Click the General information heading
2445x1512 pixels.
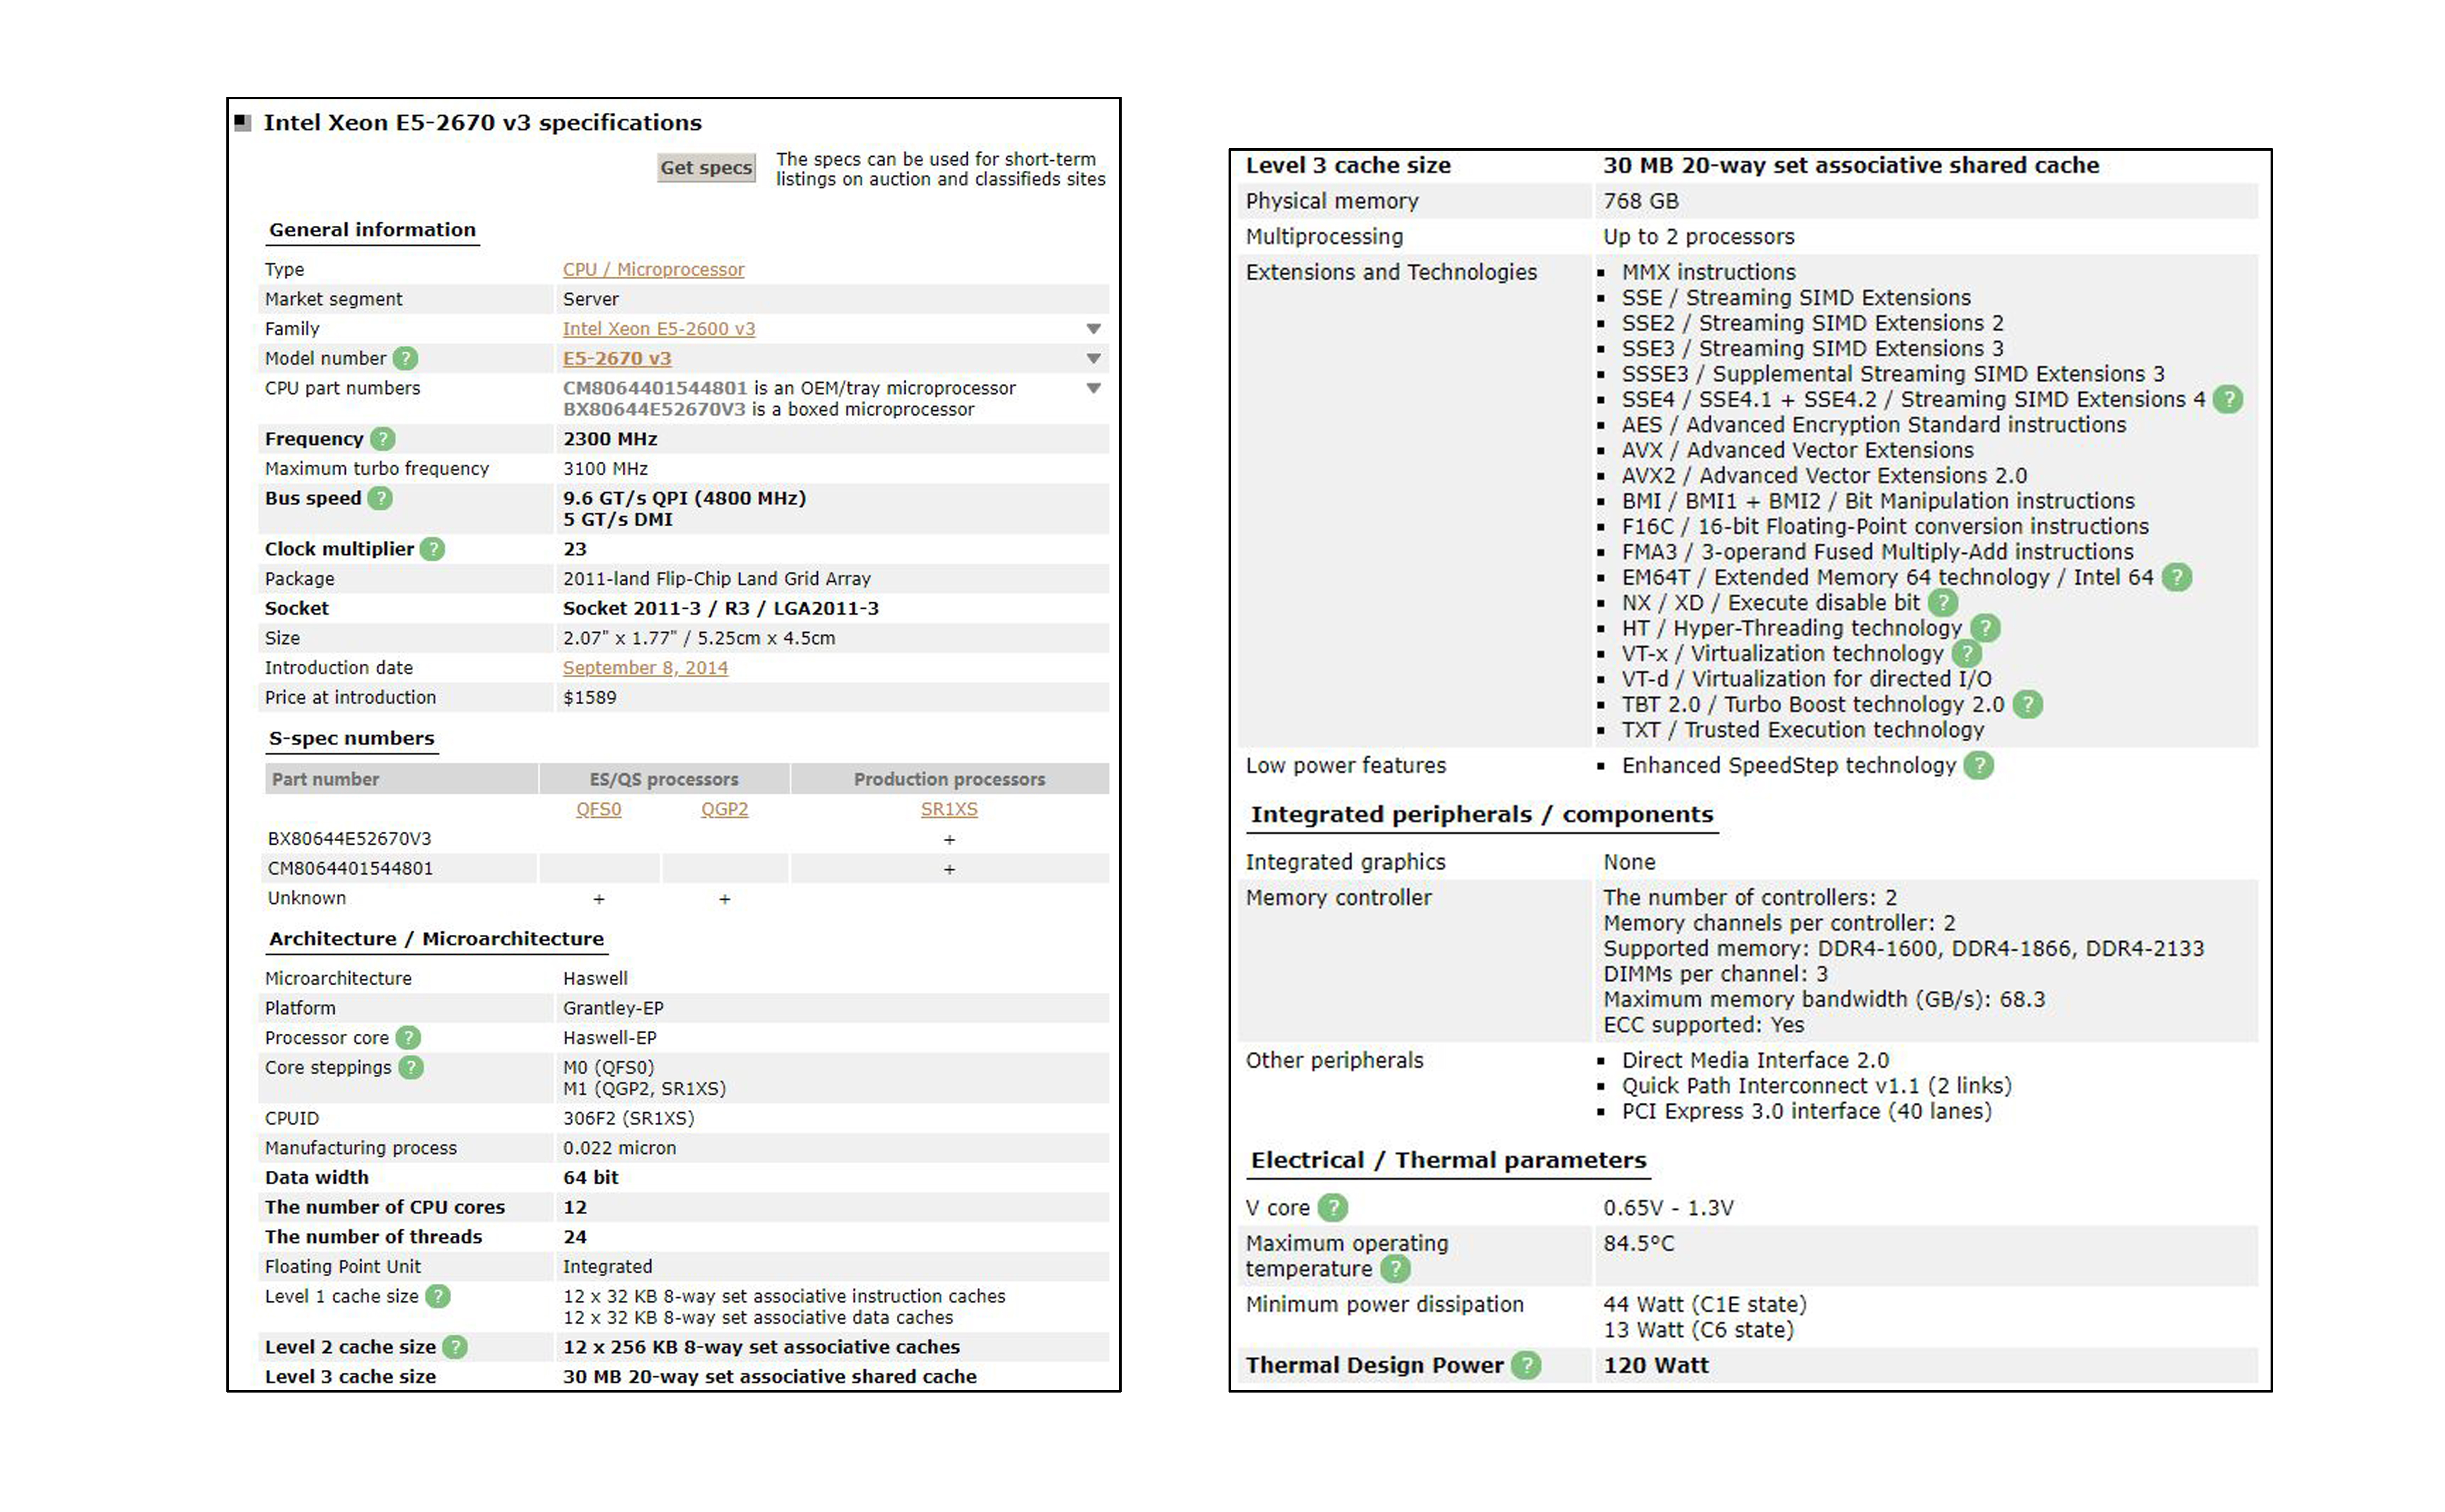[x=372, y=230]
